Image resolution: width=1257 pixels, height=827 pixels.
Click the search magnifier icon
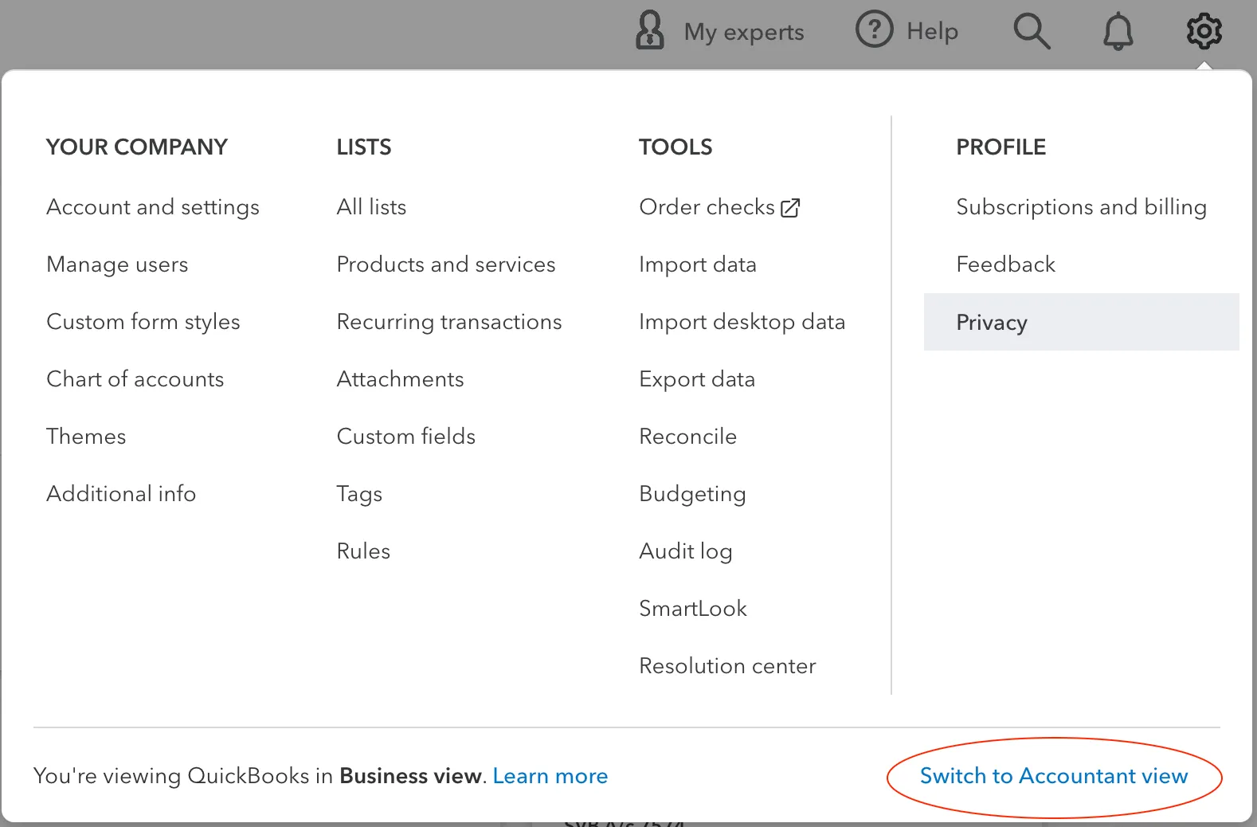[1032, 31]
